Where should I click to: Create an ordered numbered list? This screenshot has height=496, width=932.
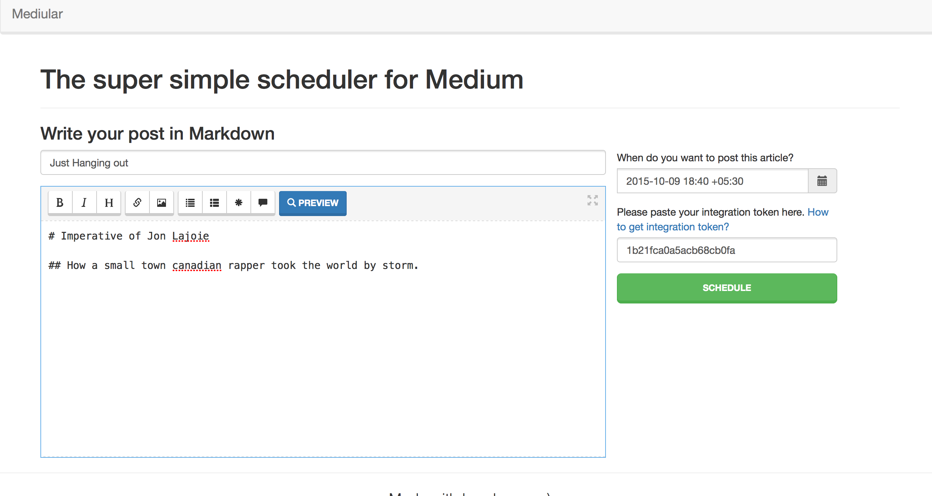[x=214, y=202]
